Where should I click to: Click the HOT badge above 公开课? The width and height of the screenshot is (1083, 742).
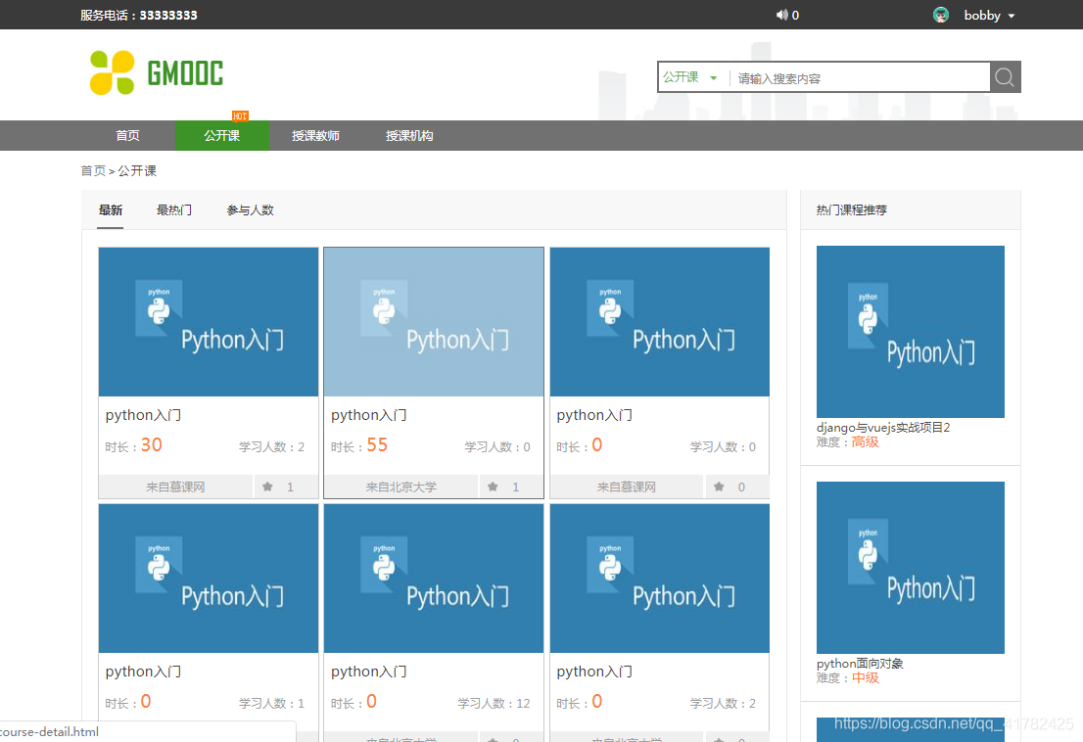[240, 116]
